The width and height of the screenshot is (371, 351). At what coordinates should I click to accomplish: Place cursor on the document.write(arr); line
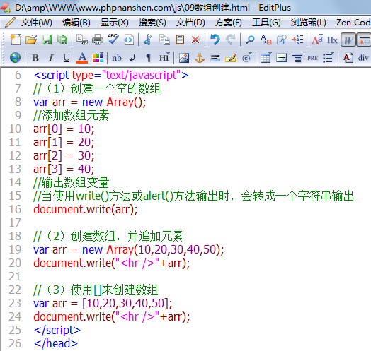[x=86, y=209]
